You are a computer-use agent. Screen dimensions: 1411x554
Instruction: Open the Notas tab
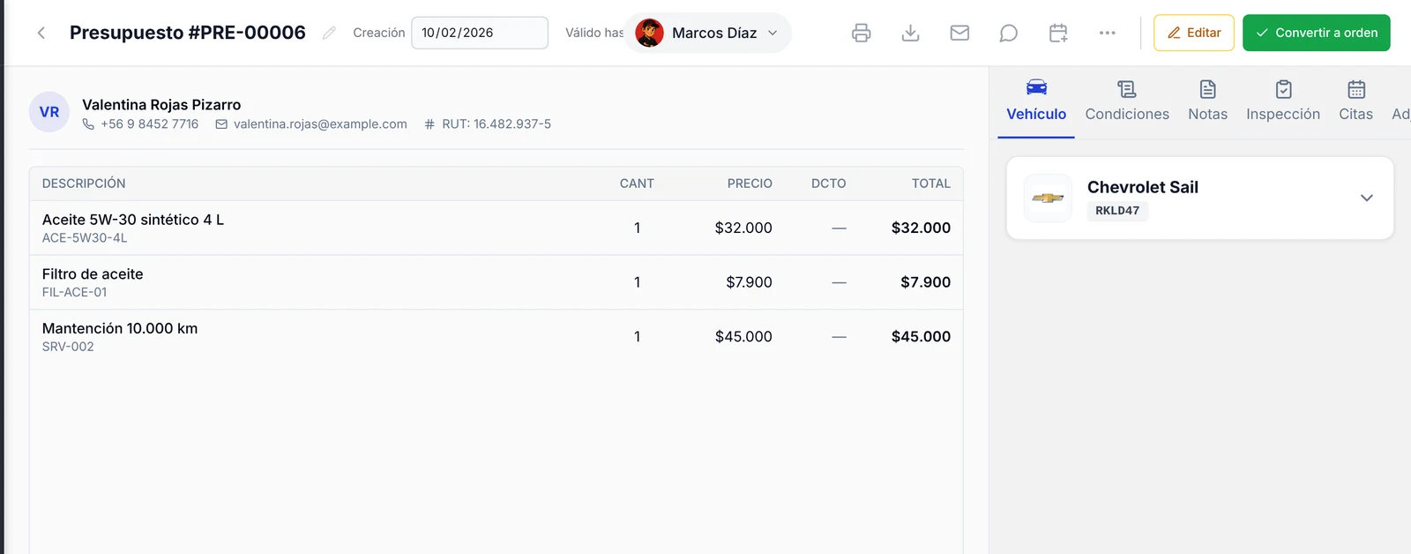(x=1207, y=101)
